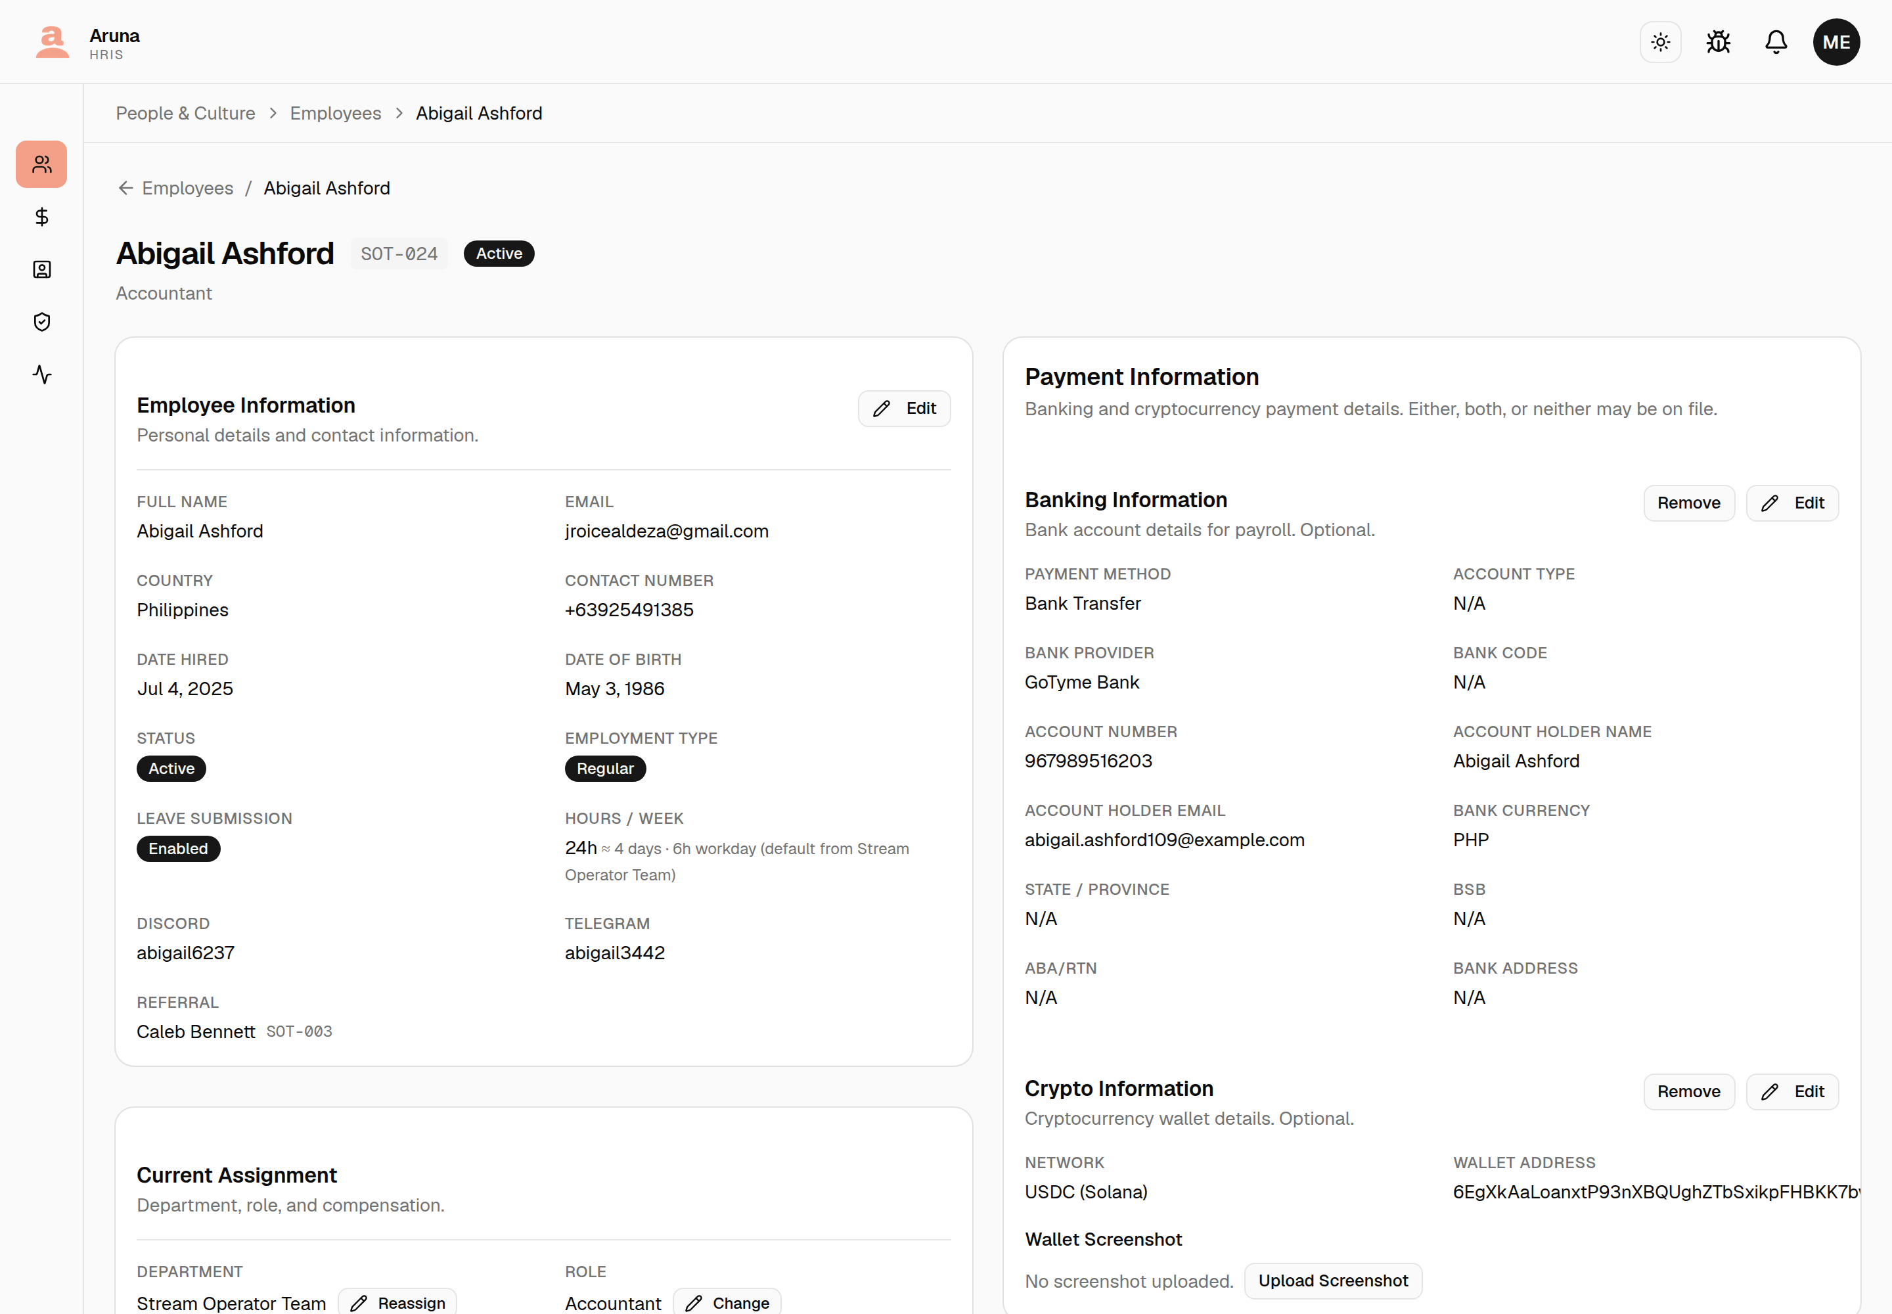
Task: Edit Employee Information
Action: [903, 409]
